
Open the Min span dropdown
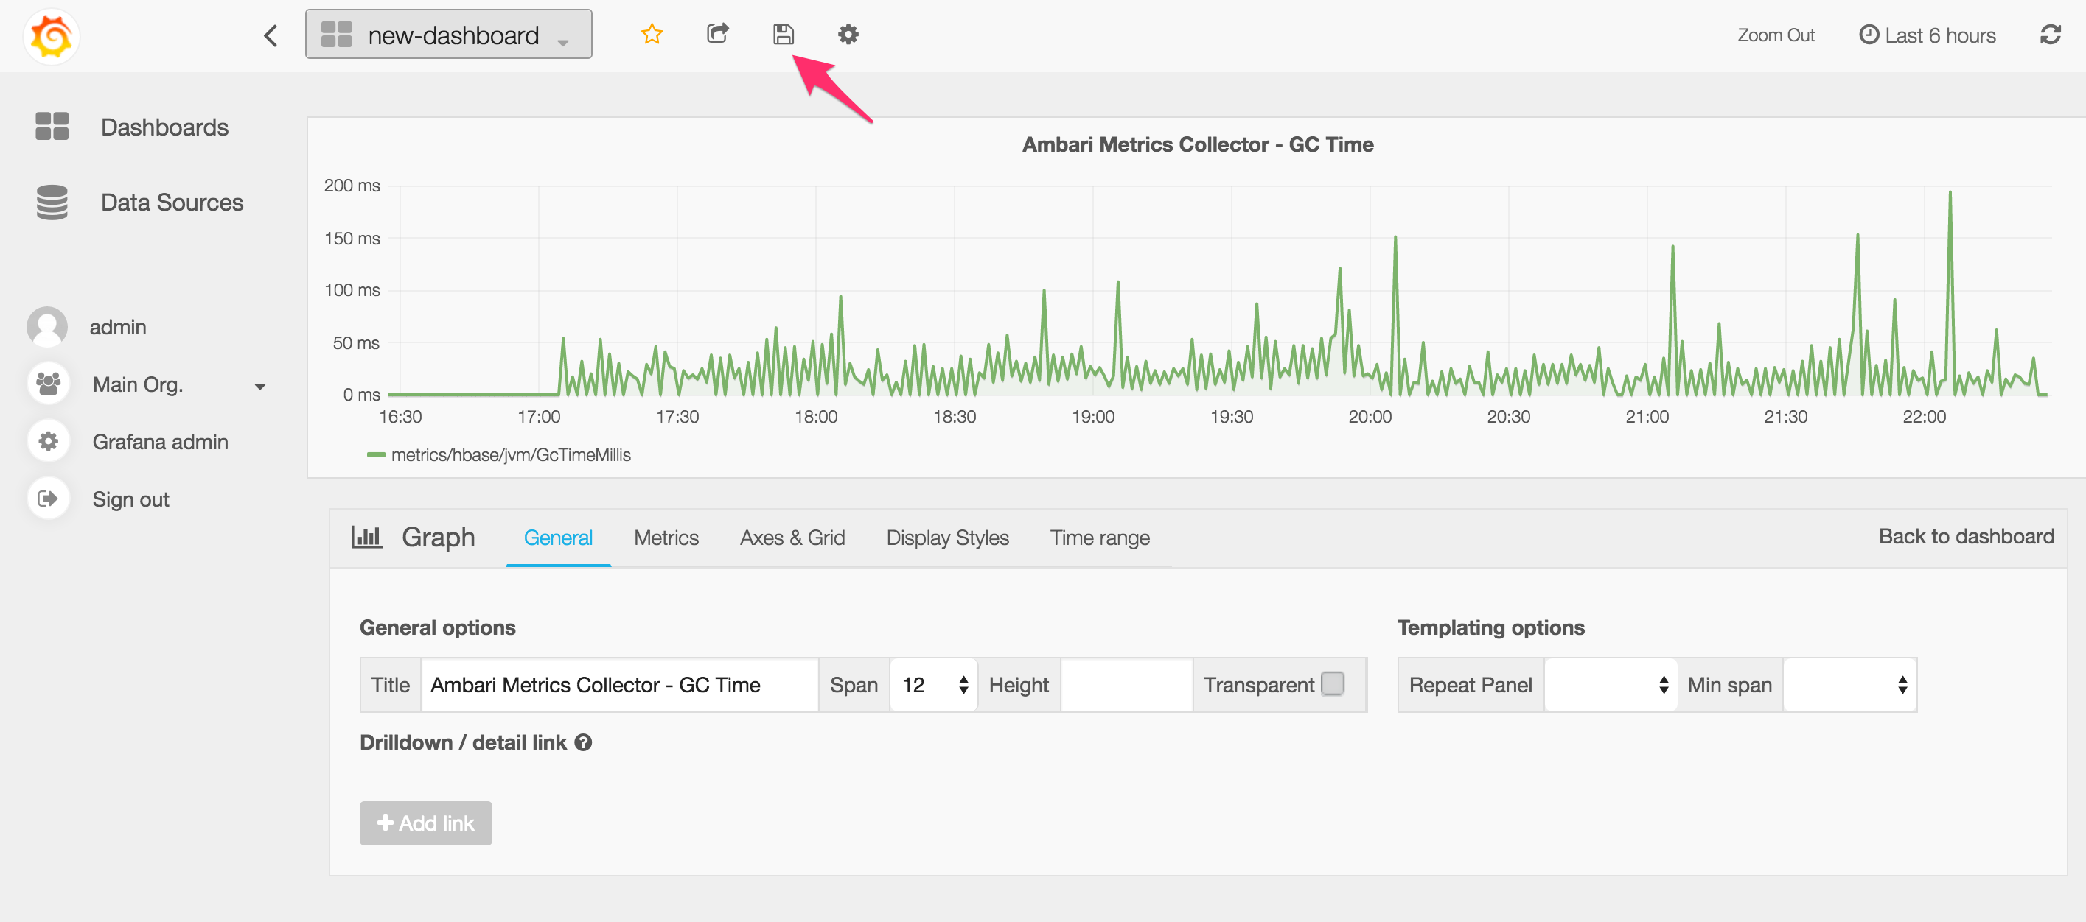tap(1849, 685)
